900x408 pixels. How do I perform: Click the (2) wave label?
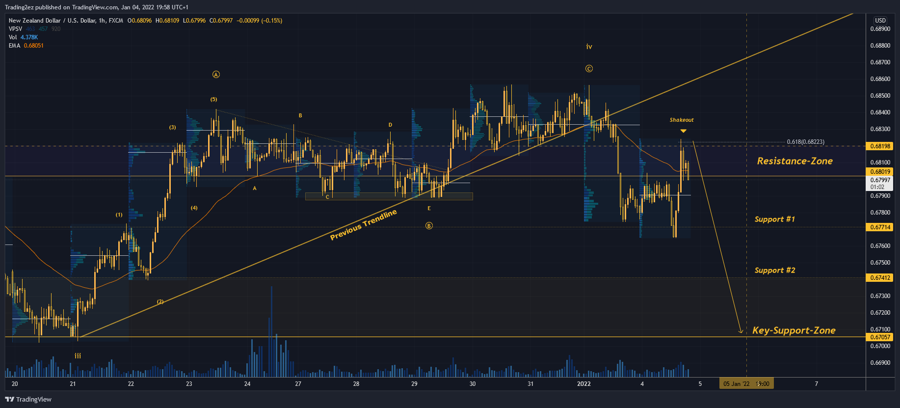(160, 301)
